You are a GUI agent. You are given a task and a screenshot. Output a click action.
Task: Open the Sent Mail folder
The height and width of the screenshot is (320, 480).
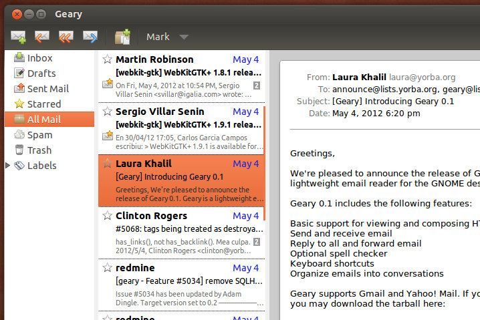click(x=41, y=88)
